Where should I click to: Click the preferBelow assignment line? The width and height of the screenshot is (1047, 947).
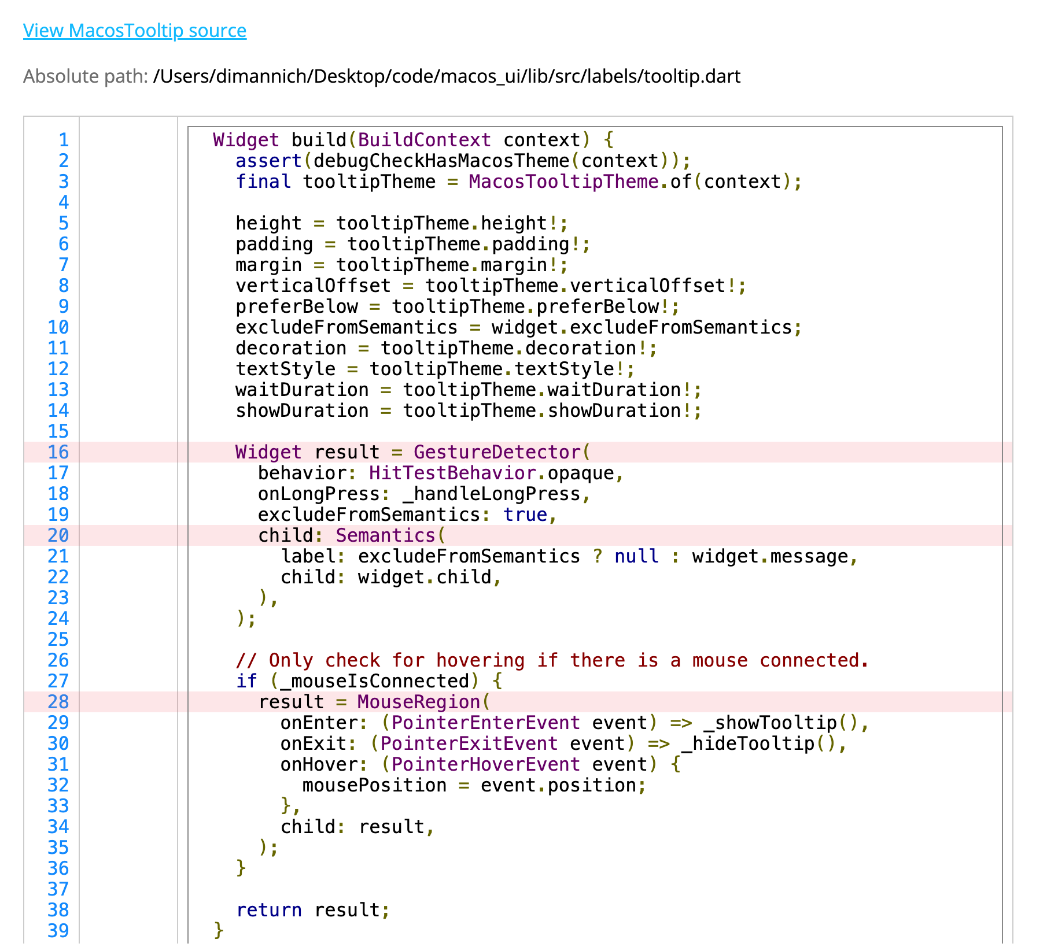458,306
